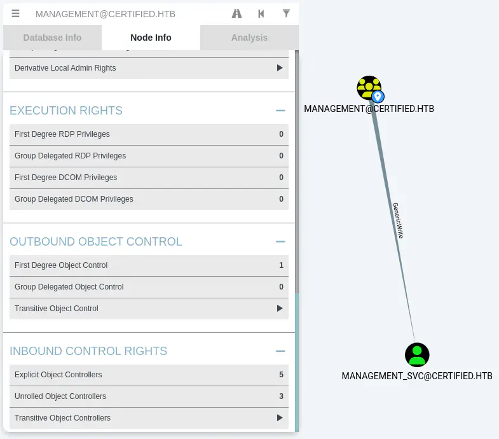Click the blue location pin on group node
Image resolution: width=499 pixels, height=439 pixels.
click(378, 97)
